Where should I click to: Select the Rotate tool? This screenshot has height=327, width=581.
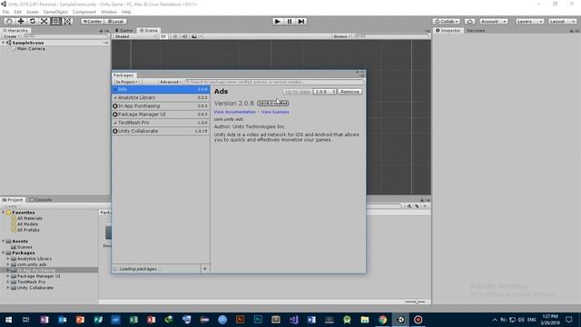33,22
